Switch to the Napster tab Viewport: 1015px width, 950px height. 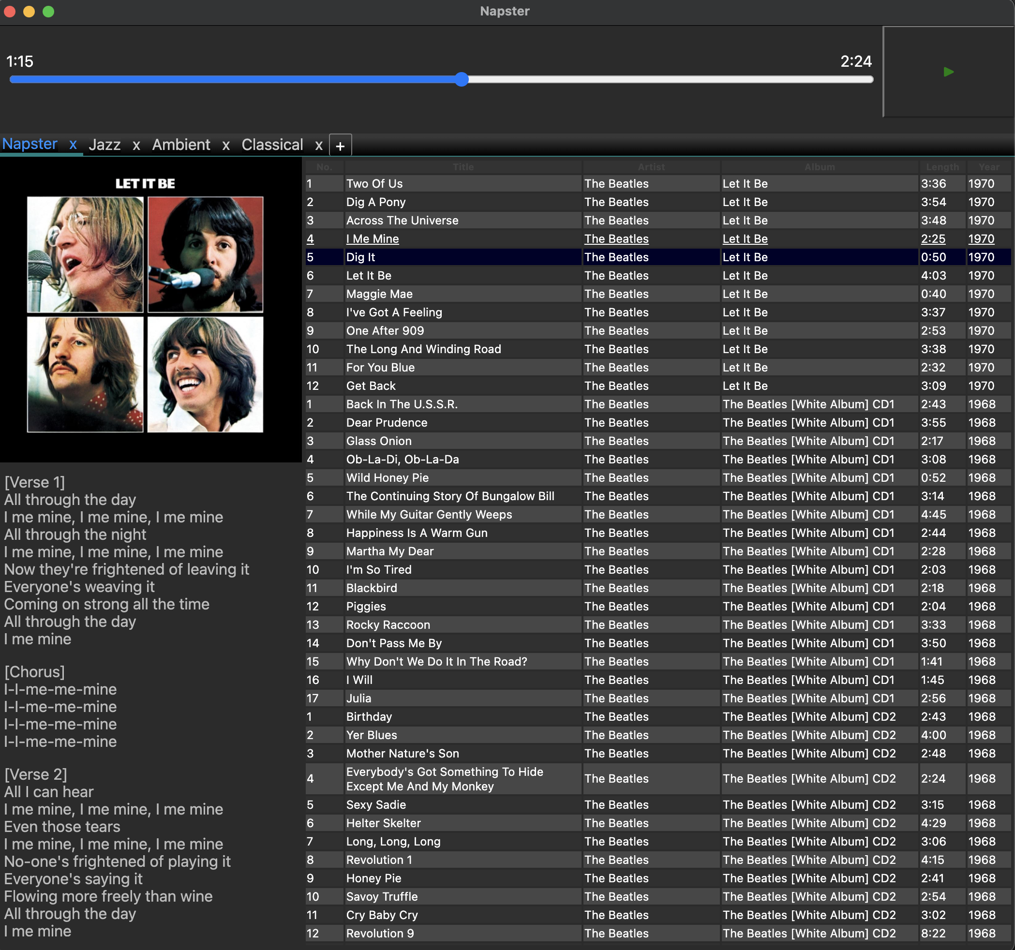pos(30,144)
